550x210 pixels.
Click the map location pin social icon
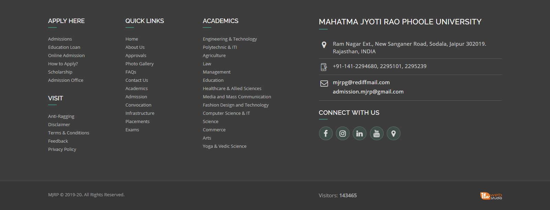pyautogui.click(x=394, y=133)
